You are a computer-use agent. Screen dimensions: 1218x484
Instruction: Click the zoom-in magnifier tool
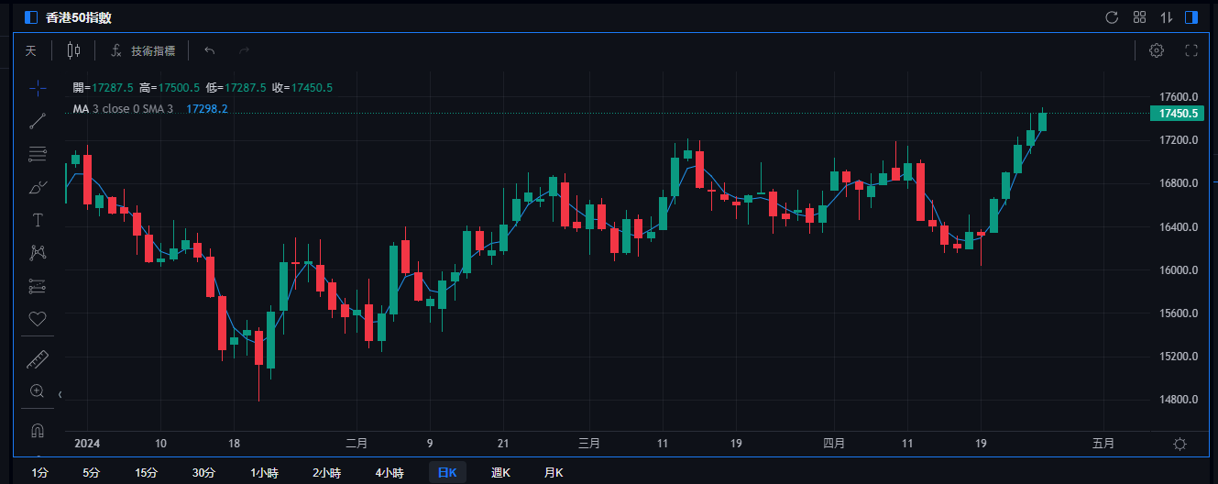(x=38, y=390)
